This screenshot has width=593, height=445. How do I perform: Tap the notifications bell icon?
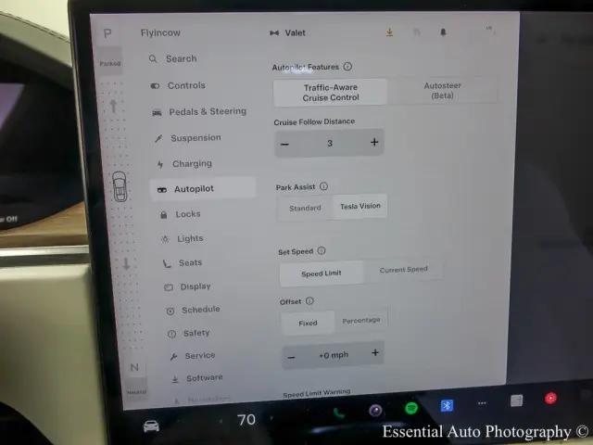pos(443,32)
